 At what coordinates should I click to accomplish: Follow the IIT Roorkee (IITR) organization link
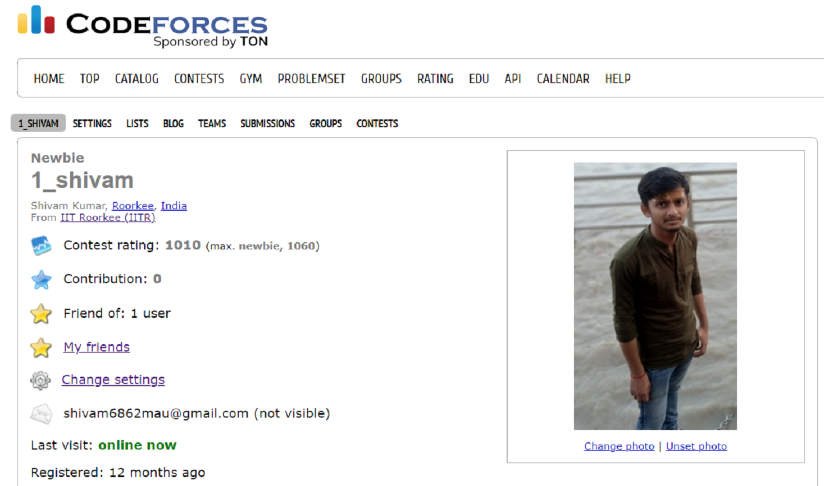108,217
